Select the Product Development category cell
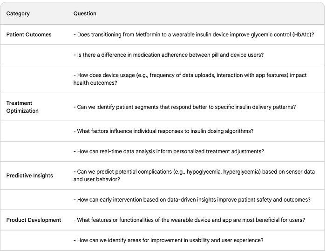The image size is (326, 251). [x=34, y=220]
